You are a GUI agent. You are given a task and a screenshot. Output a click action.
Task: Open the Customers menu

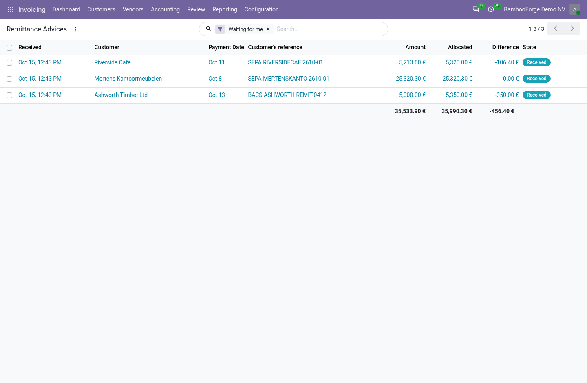click(x=101, y=9)
